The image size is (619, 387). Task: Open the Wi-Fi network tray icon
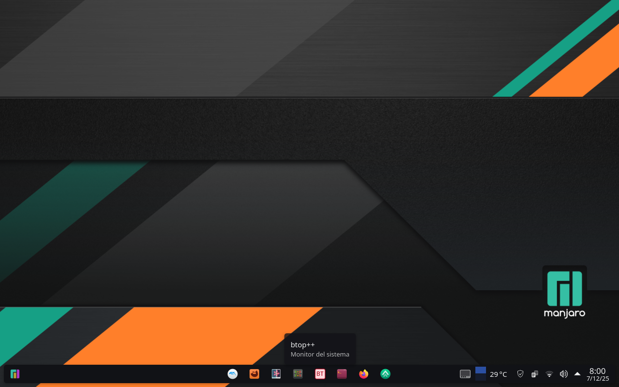549,374
